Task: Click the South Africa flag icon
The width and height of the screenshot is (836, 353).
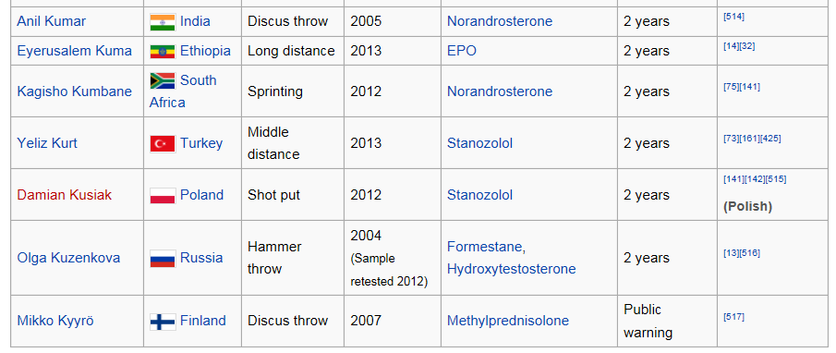Action: point(163,80)
